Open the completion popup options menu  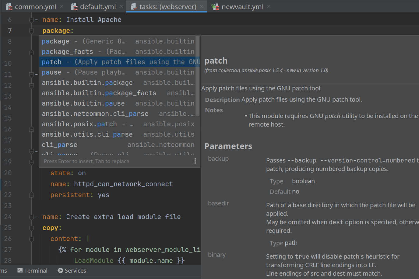(195, 161)
